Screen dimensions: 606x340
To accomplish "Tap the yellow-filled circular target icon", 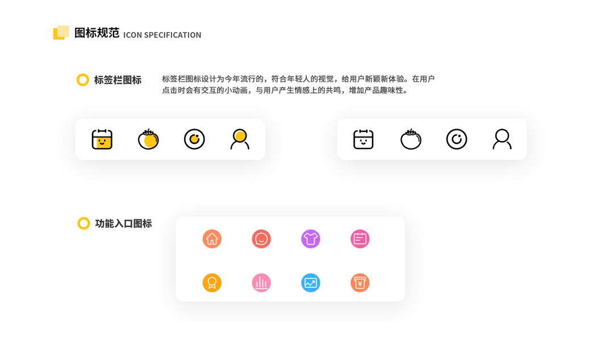I will (194, 139).
